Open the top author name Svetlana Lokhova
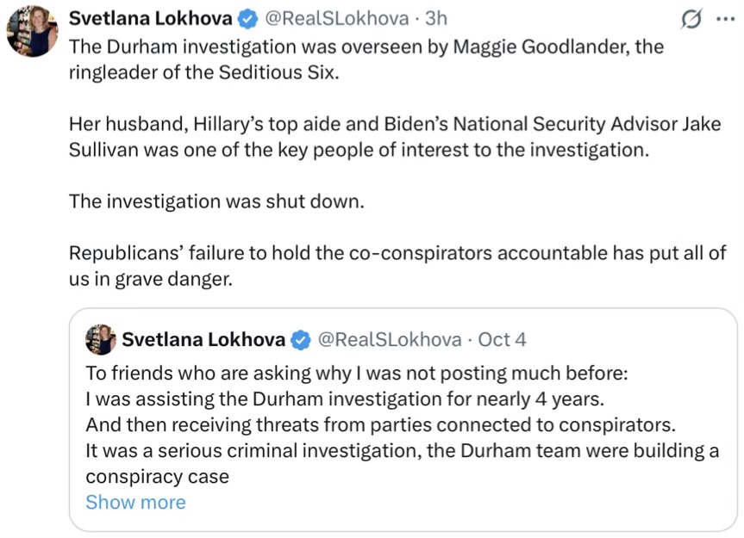This screenshot has width=744, height=538. pyautogui.click(x=151, y=18)
